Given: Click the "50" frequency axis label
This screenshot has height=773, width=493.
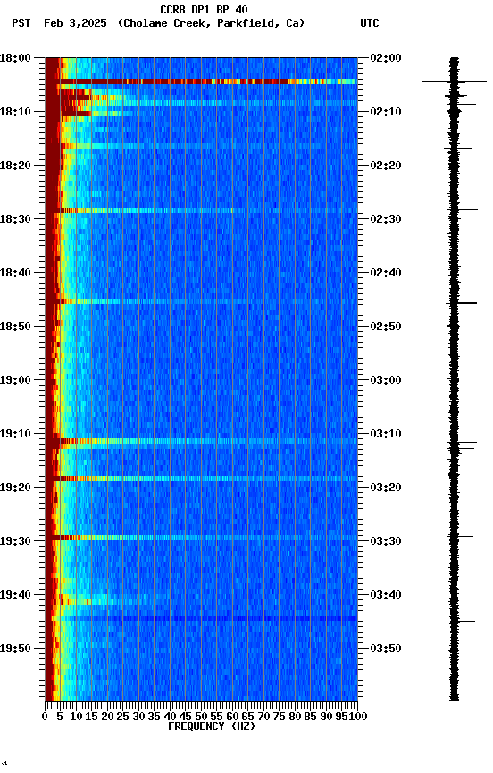Looking at the screenshot, I should coord(201,718).
